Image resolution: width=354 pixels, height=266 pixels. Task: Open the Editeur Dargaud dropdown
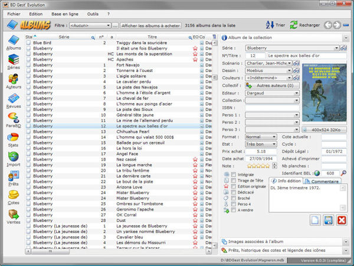point(272,93)
